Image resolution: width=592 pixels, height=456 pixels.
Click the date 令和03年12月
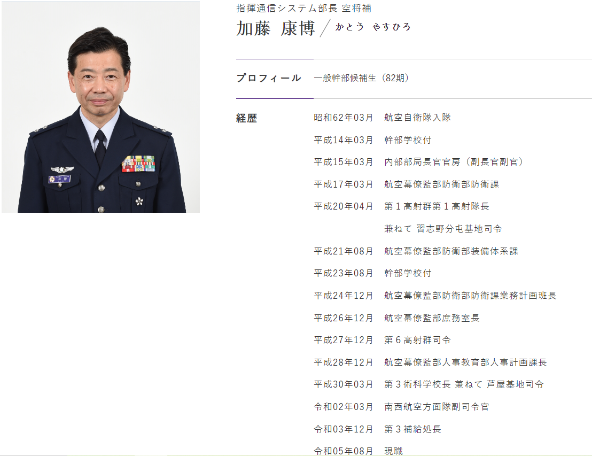(x=343, y=429)
